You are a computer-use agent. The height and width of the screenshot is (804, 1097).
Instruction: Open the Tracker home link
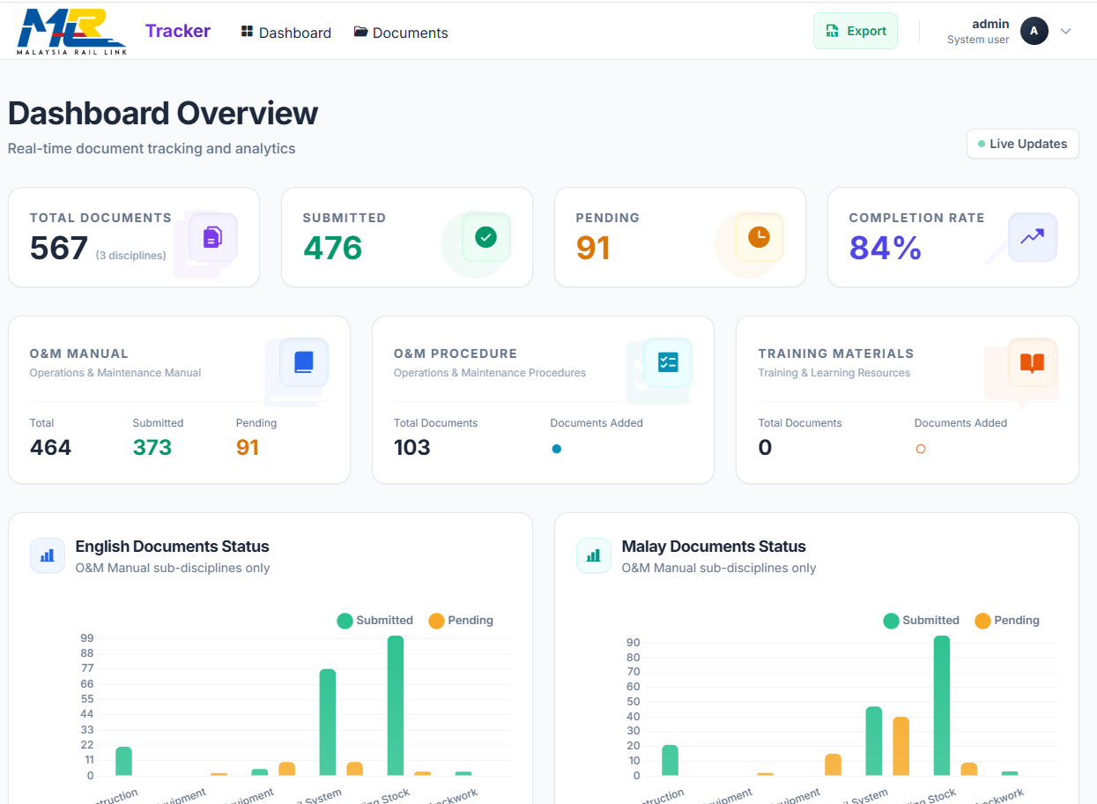pyautogui.click(x=178, y=31)
